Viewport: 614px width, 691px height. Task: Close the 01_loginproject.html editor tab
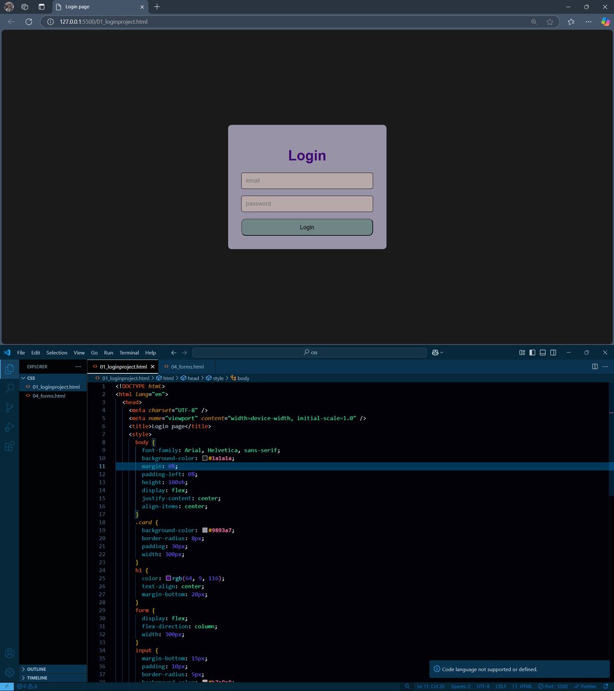pos(152,366)
